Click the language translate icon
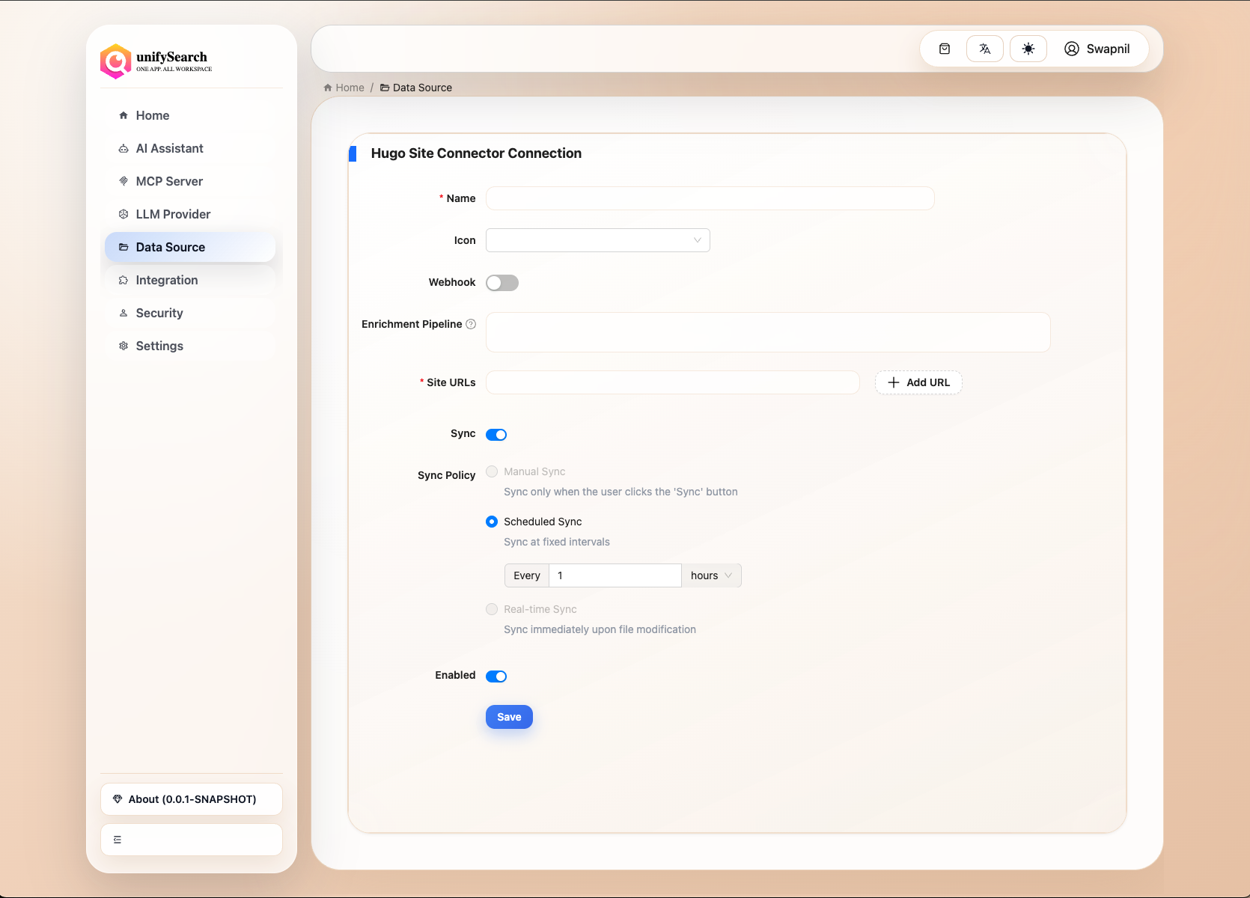The width and height of the screenshot is (1250, 898). (x=985, y=49)
